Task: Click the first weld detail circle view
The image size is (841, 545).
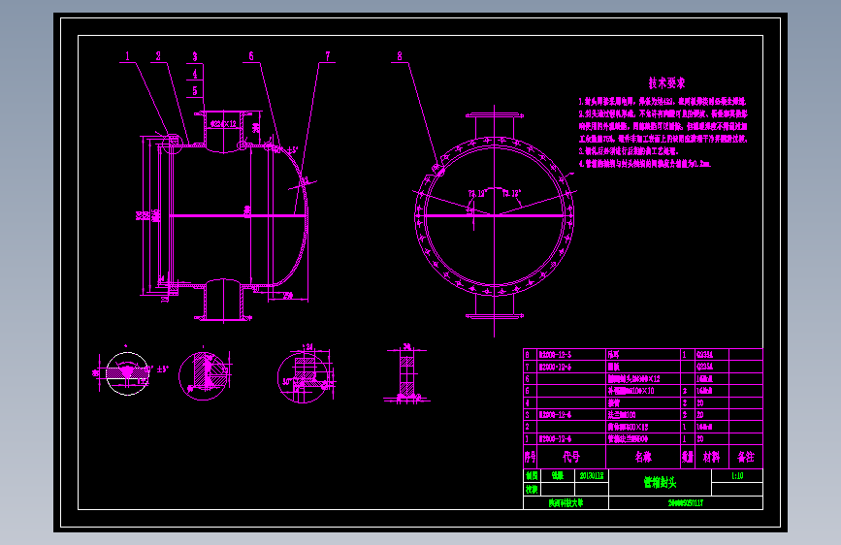Action: click(x=127, y=373)
